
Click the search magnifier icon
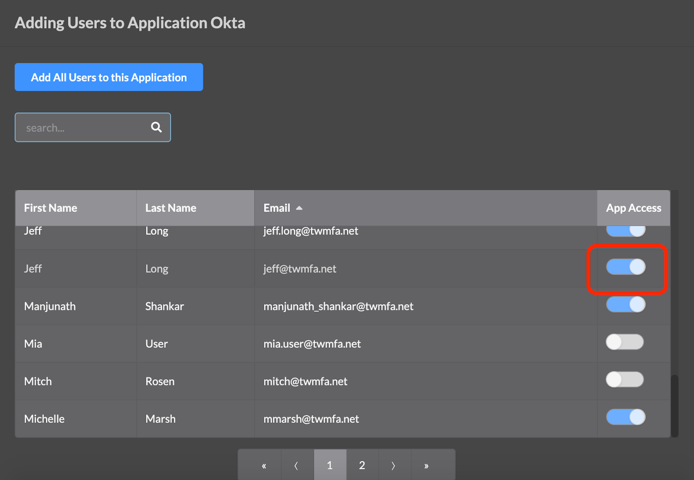coord(156,127)
